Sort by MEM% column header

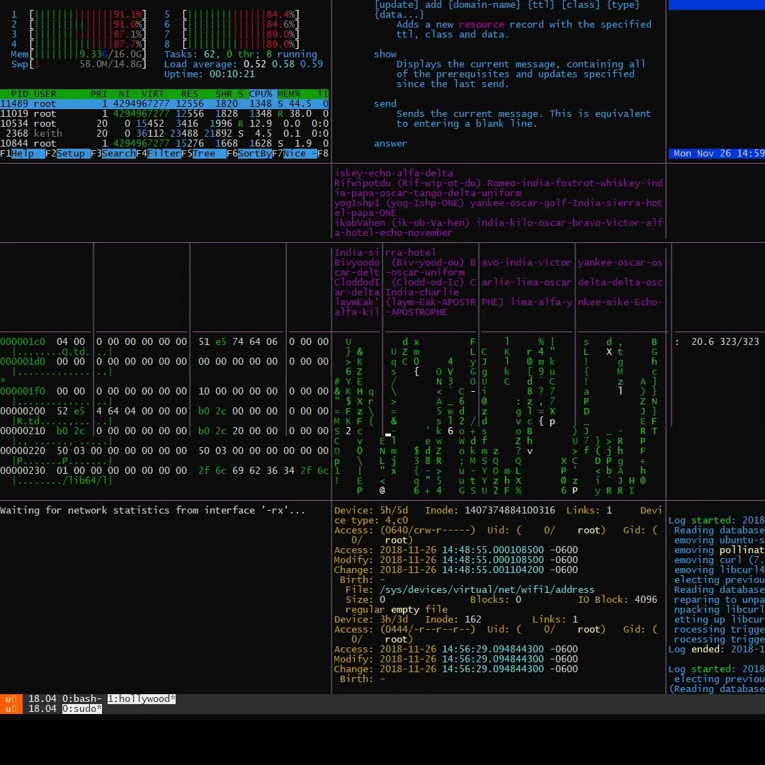pyautogui.click(x=289, y=93)
